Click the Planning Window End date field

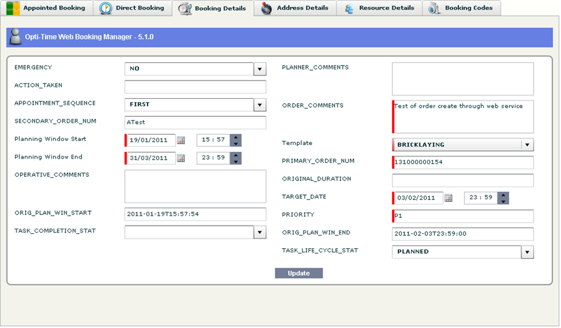[x=150, y=158]
